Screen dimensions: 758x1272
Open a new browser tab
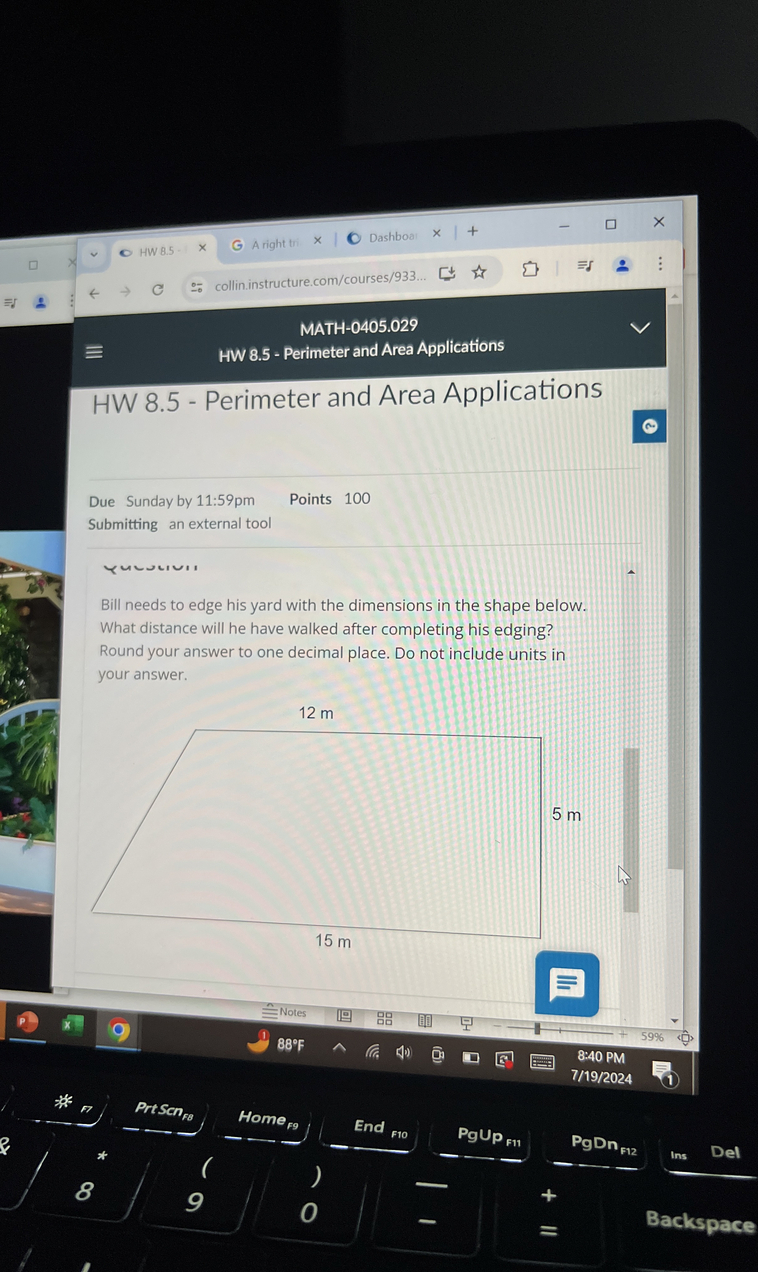pos(472,232)
